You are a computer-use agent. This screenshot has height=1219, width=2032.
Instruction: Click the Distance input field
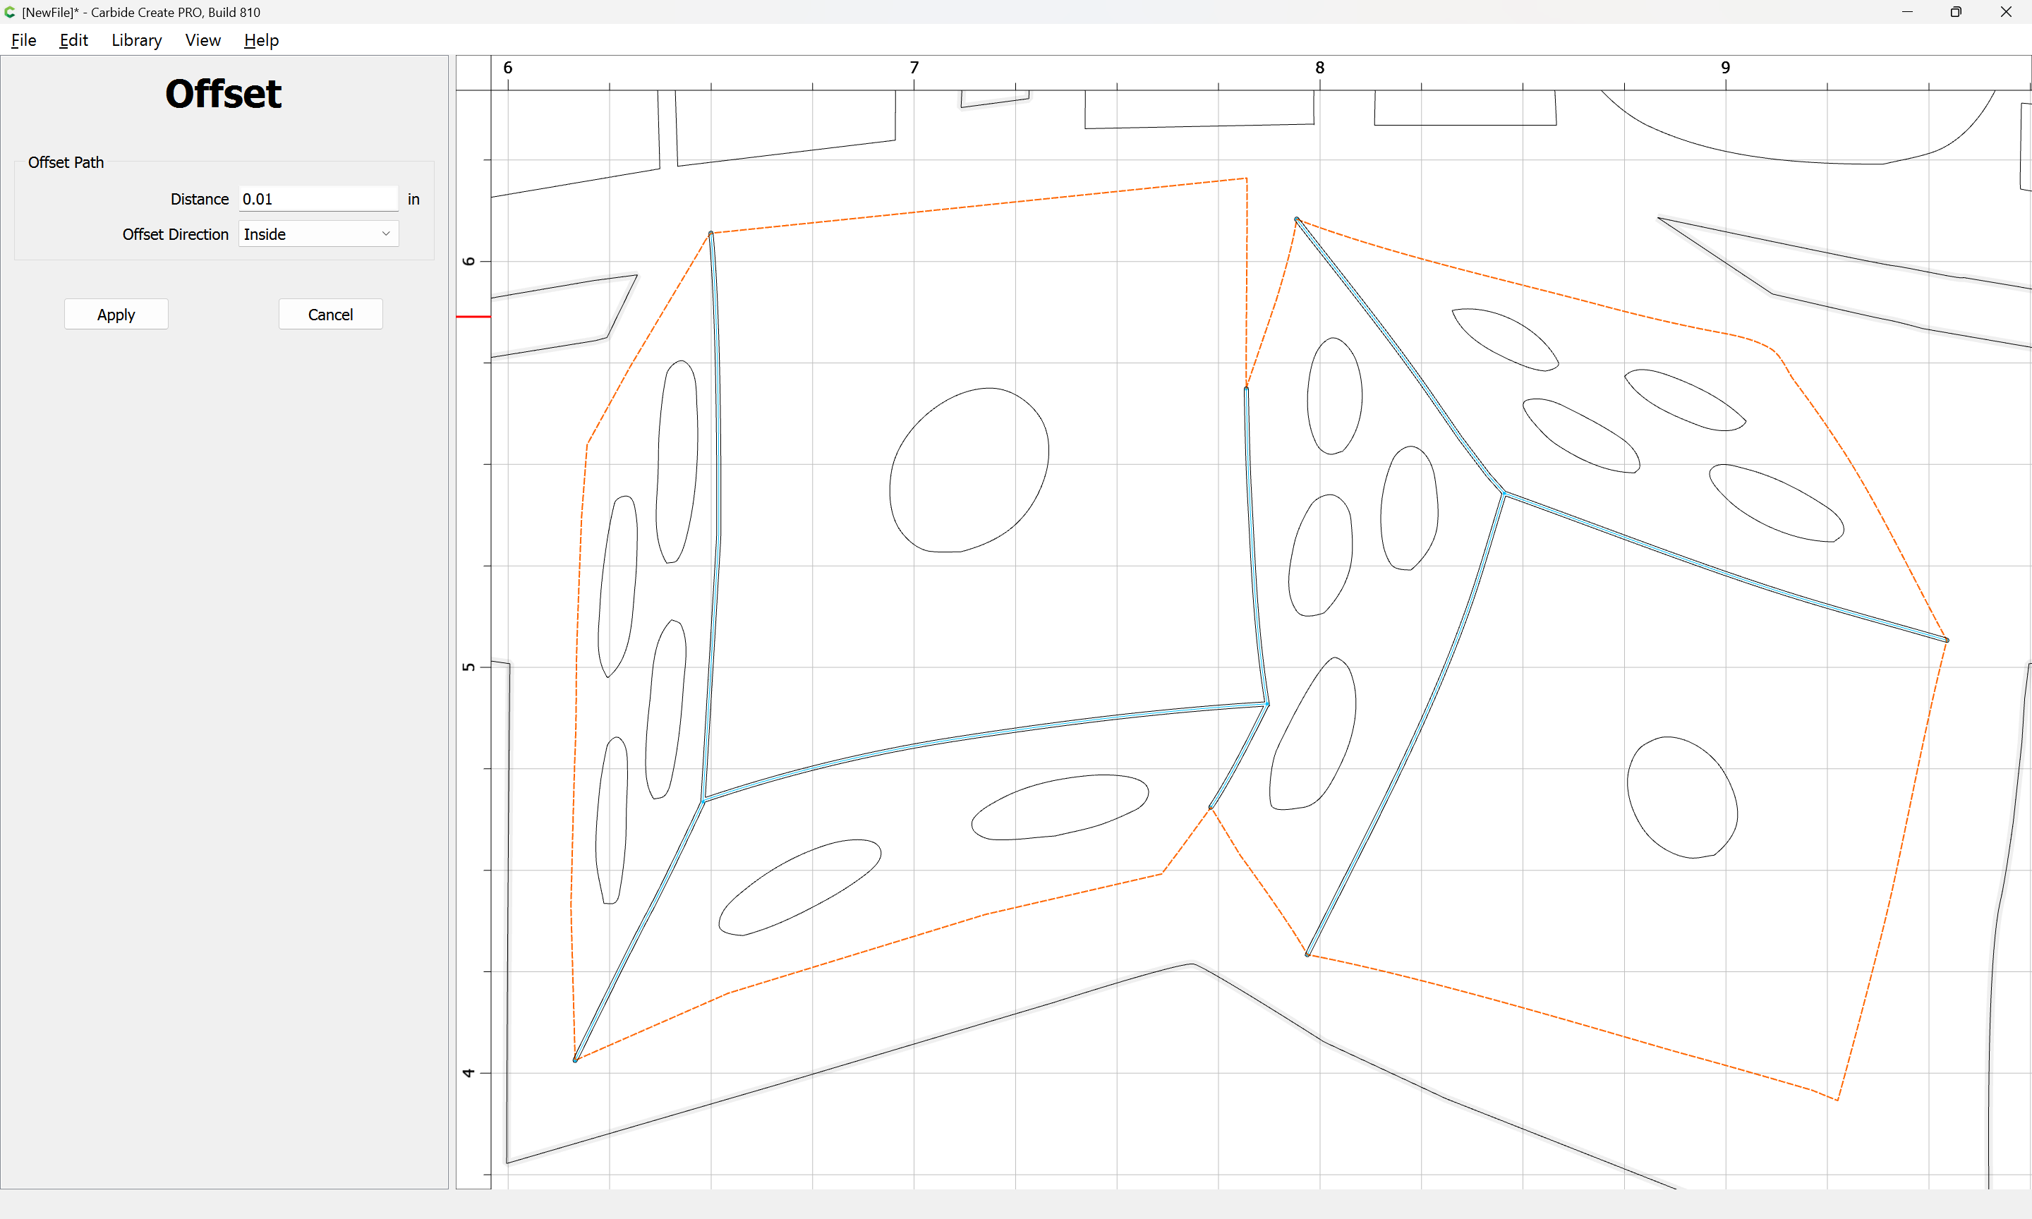click(x=319, y=199)
